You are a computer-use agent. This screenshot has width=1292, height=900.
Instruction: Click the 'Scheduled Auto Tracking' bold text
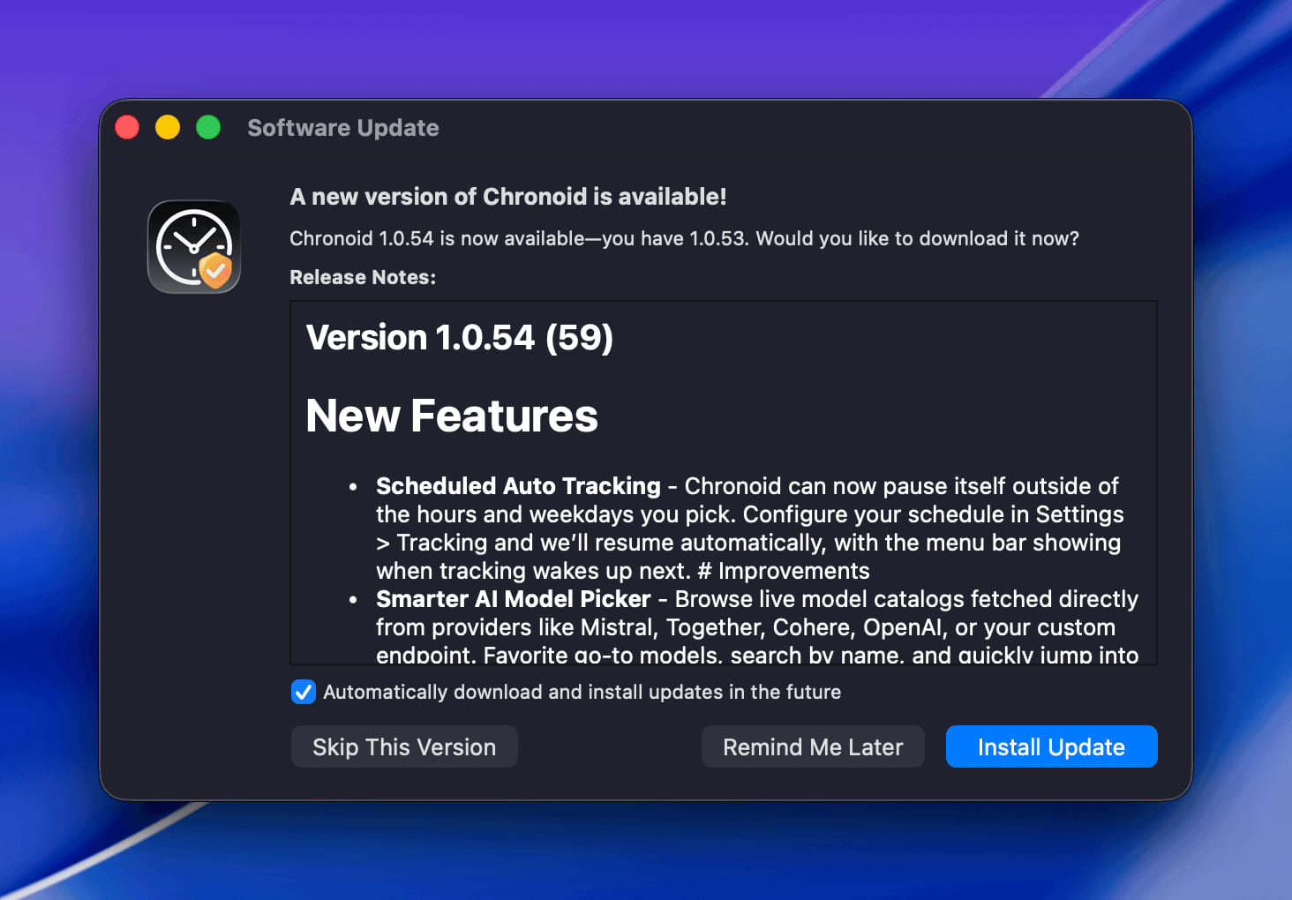[518, 486]
